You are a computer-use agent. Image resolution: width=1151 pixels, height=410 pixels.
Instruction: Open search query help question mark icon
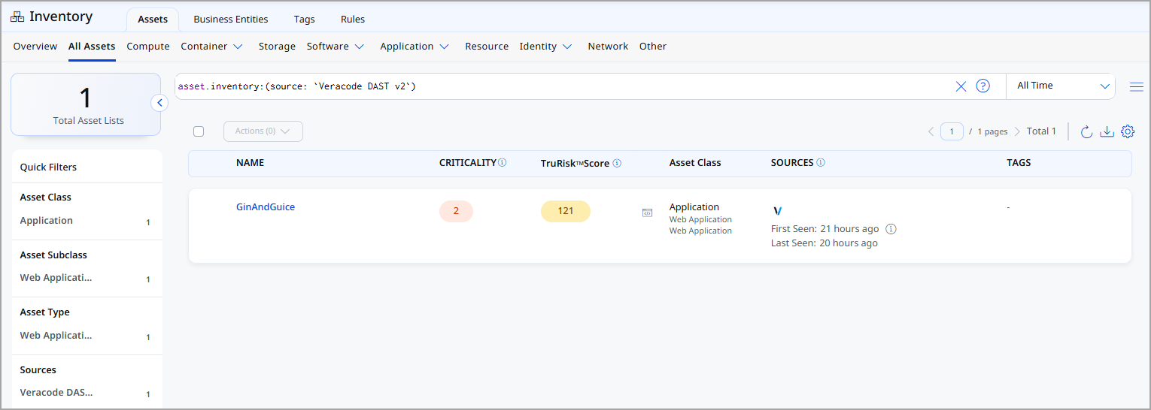tap(982, 86)
